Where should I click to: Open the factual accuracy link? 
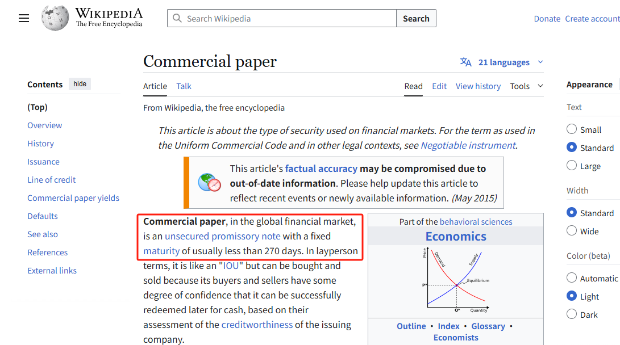coord(321,169)
